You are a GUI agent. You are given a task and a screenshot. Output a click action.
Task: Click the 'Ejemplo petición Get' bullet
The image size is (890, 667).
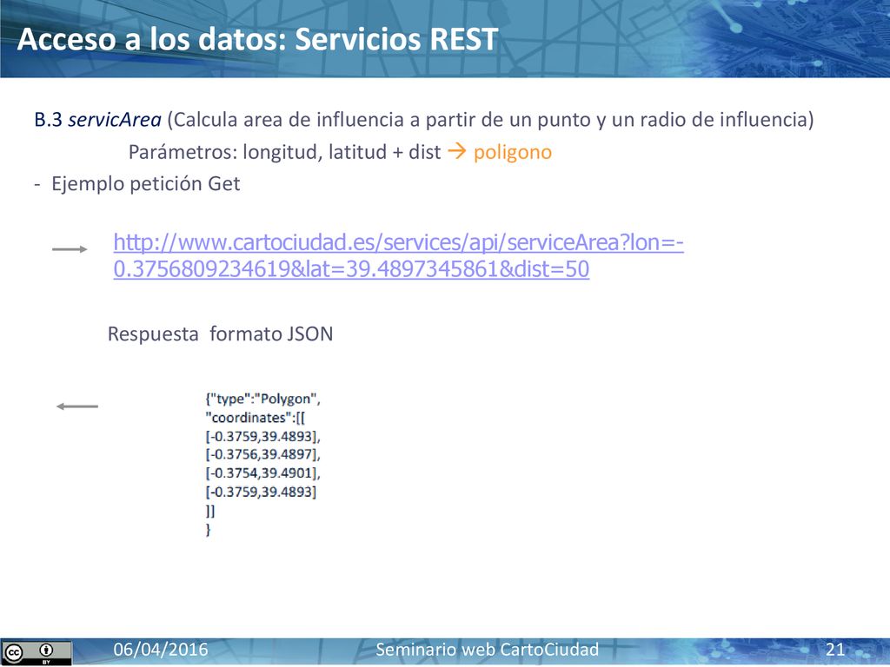coord(146,184)
